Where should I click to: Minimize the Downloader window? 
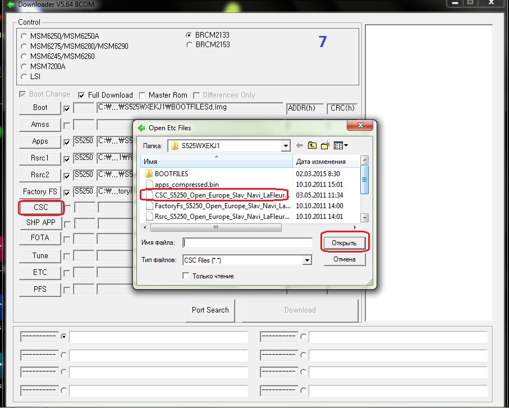(455, 3)
